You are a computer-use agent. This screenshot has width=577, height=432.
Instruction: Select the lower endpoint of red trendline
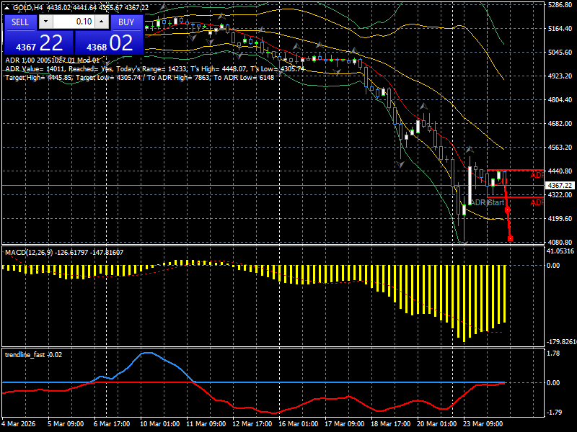coord(510,239)
